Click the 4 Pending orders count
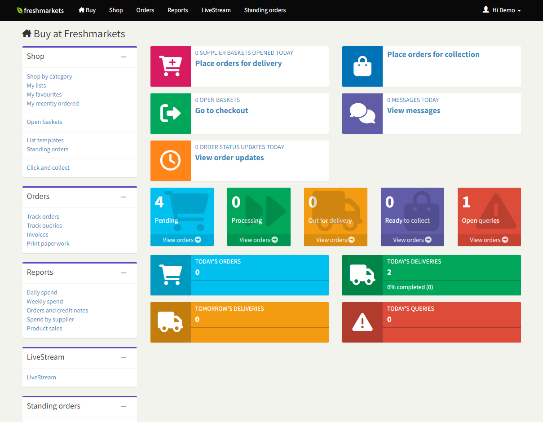 (x=159, y=202)
